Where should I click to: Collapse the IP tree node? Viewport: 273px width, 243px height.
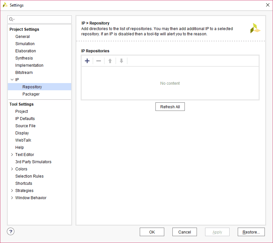tap(12, 80)
